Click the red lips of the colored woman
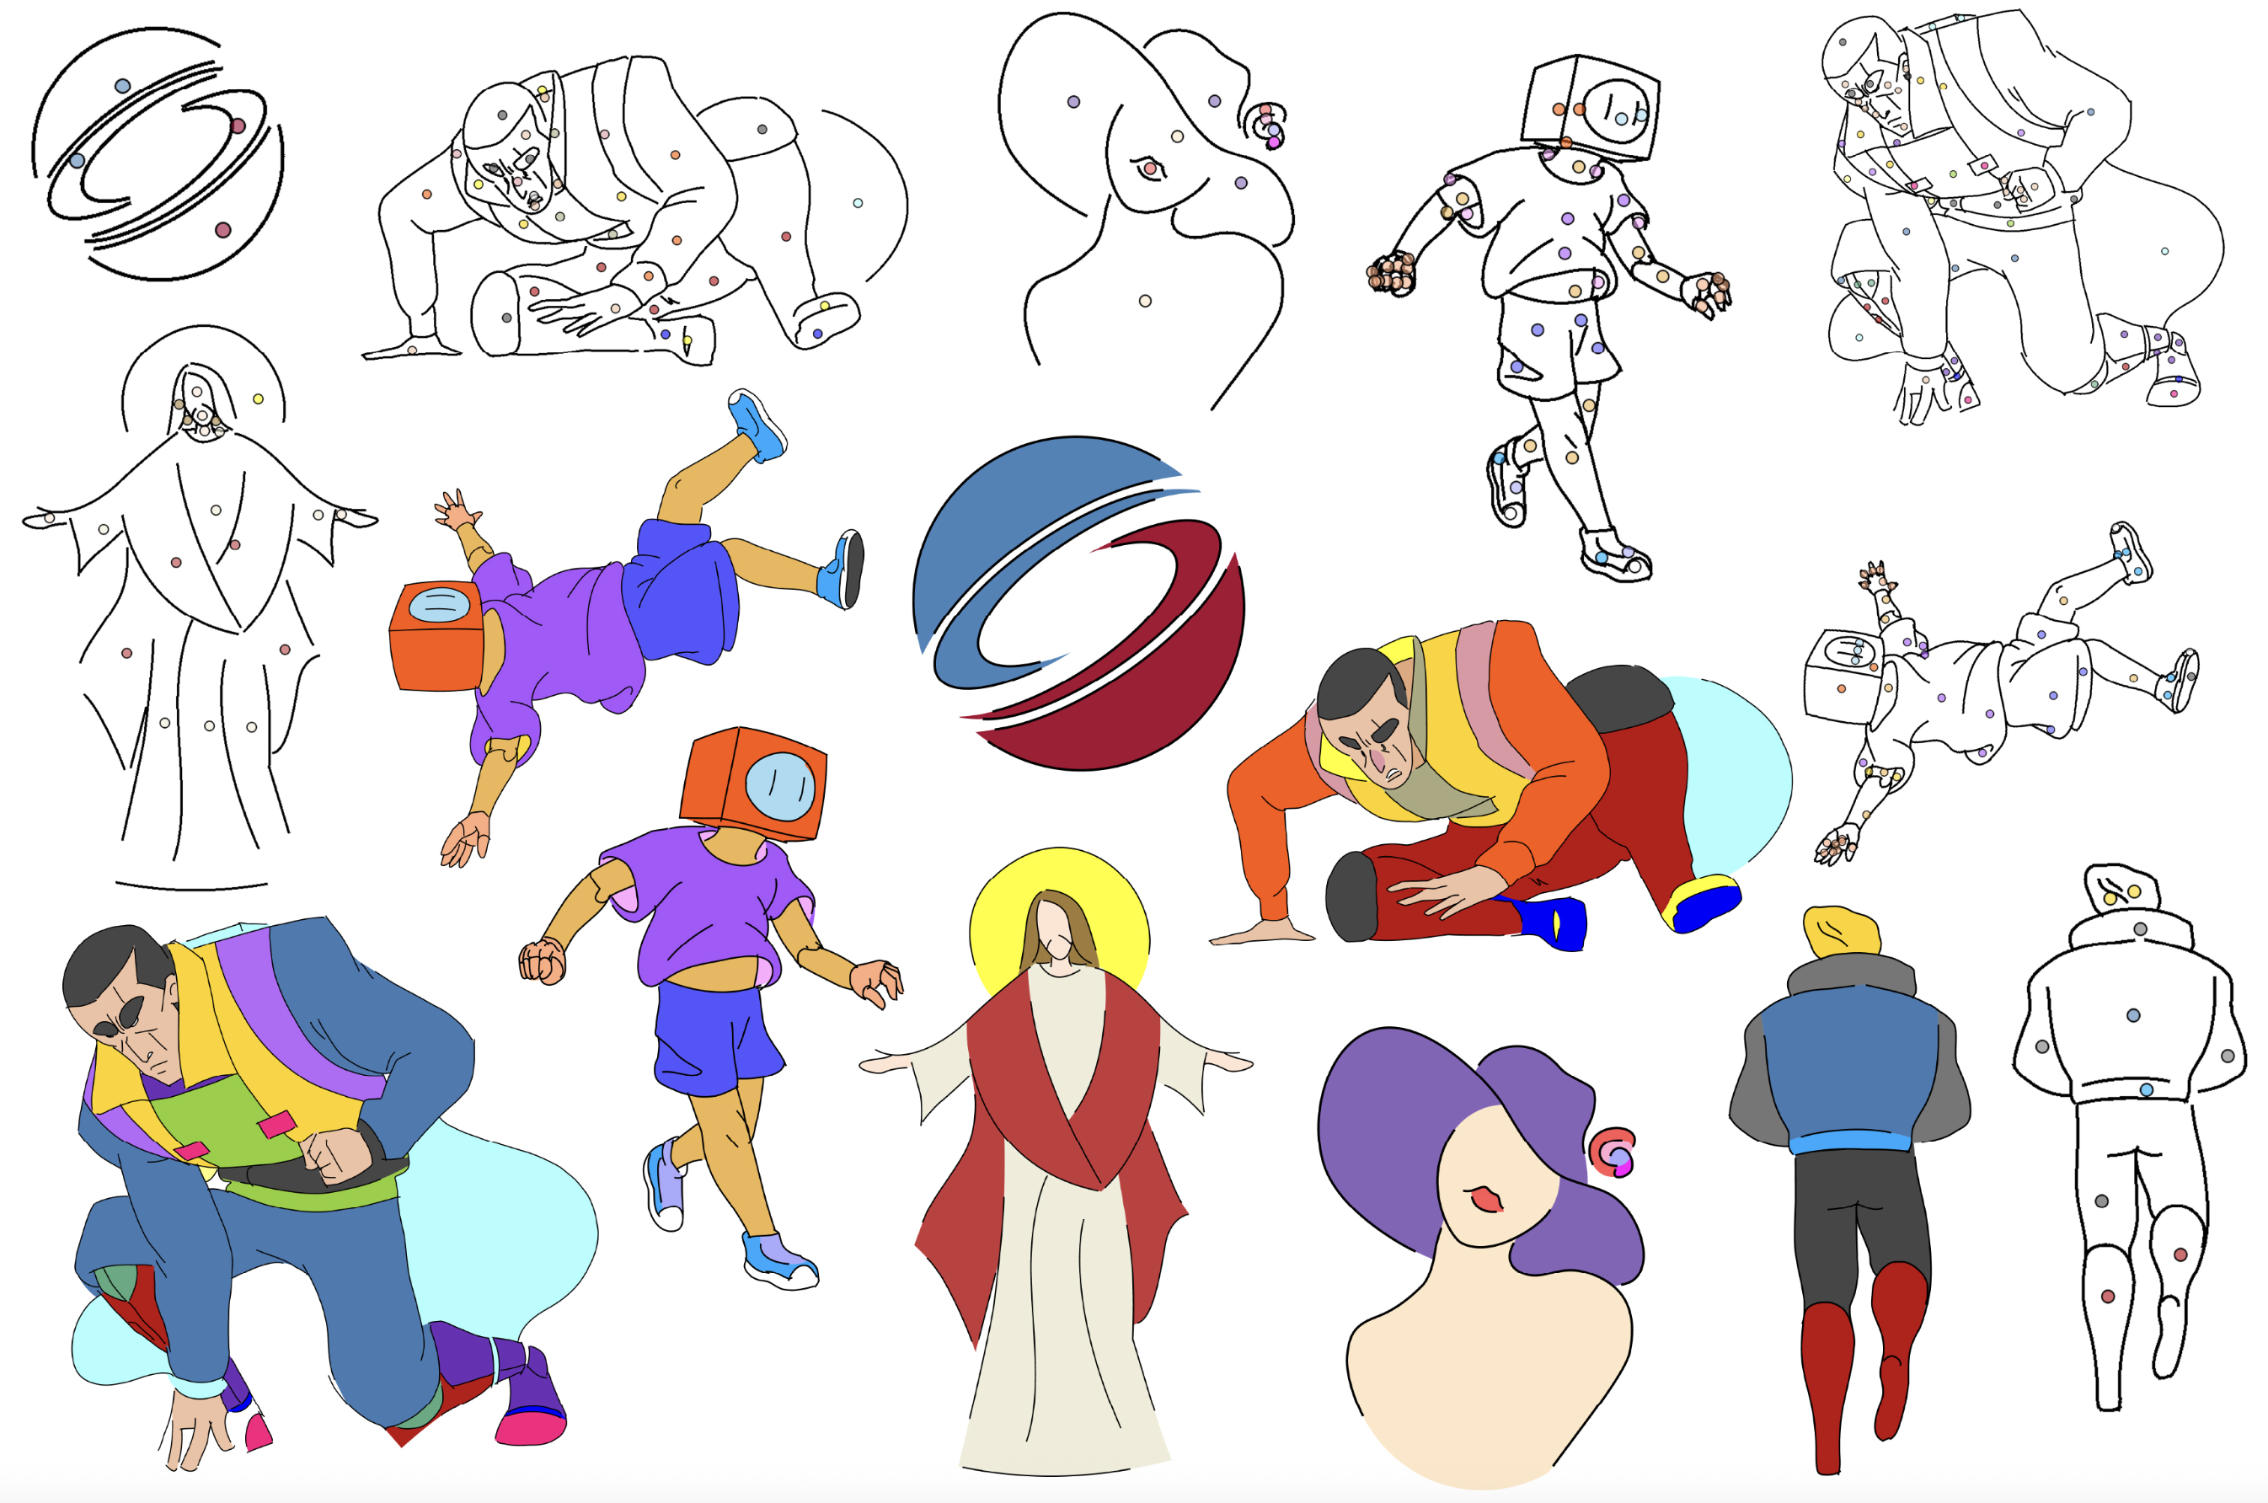 (1484, 1199)
